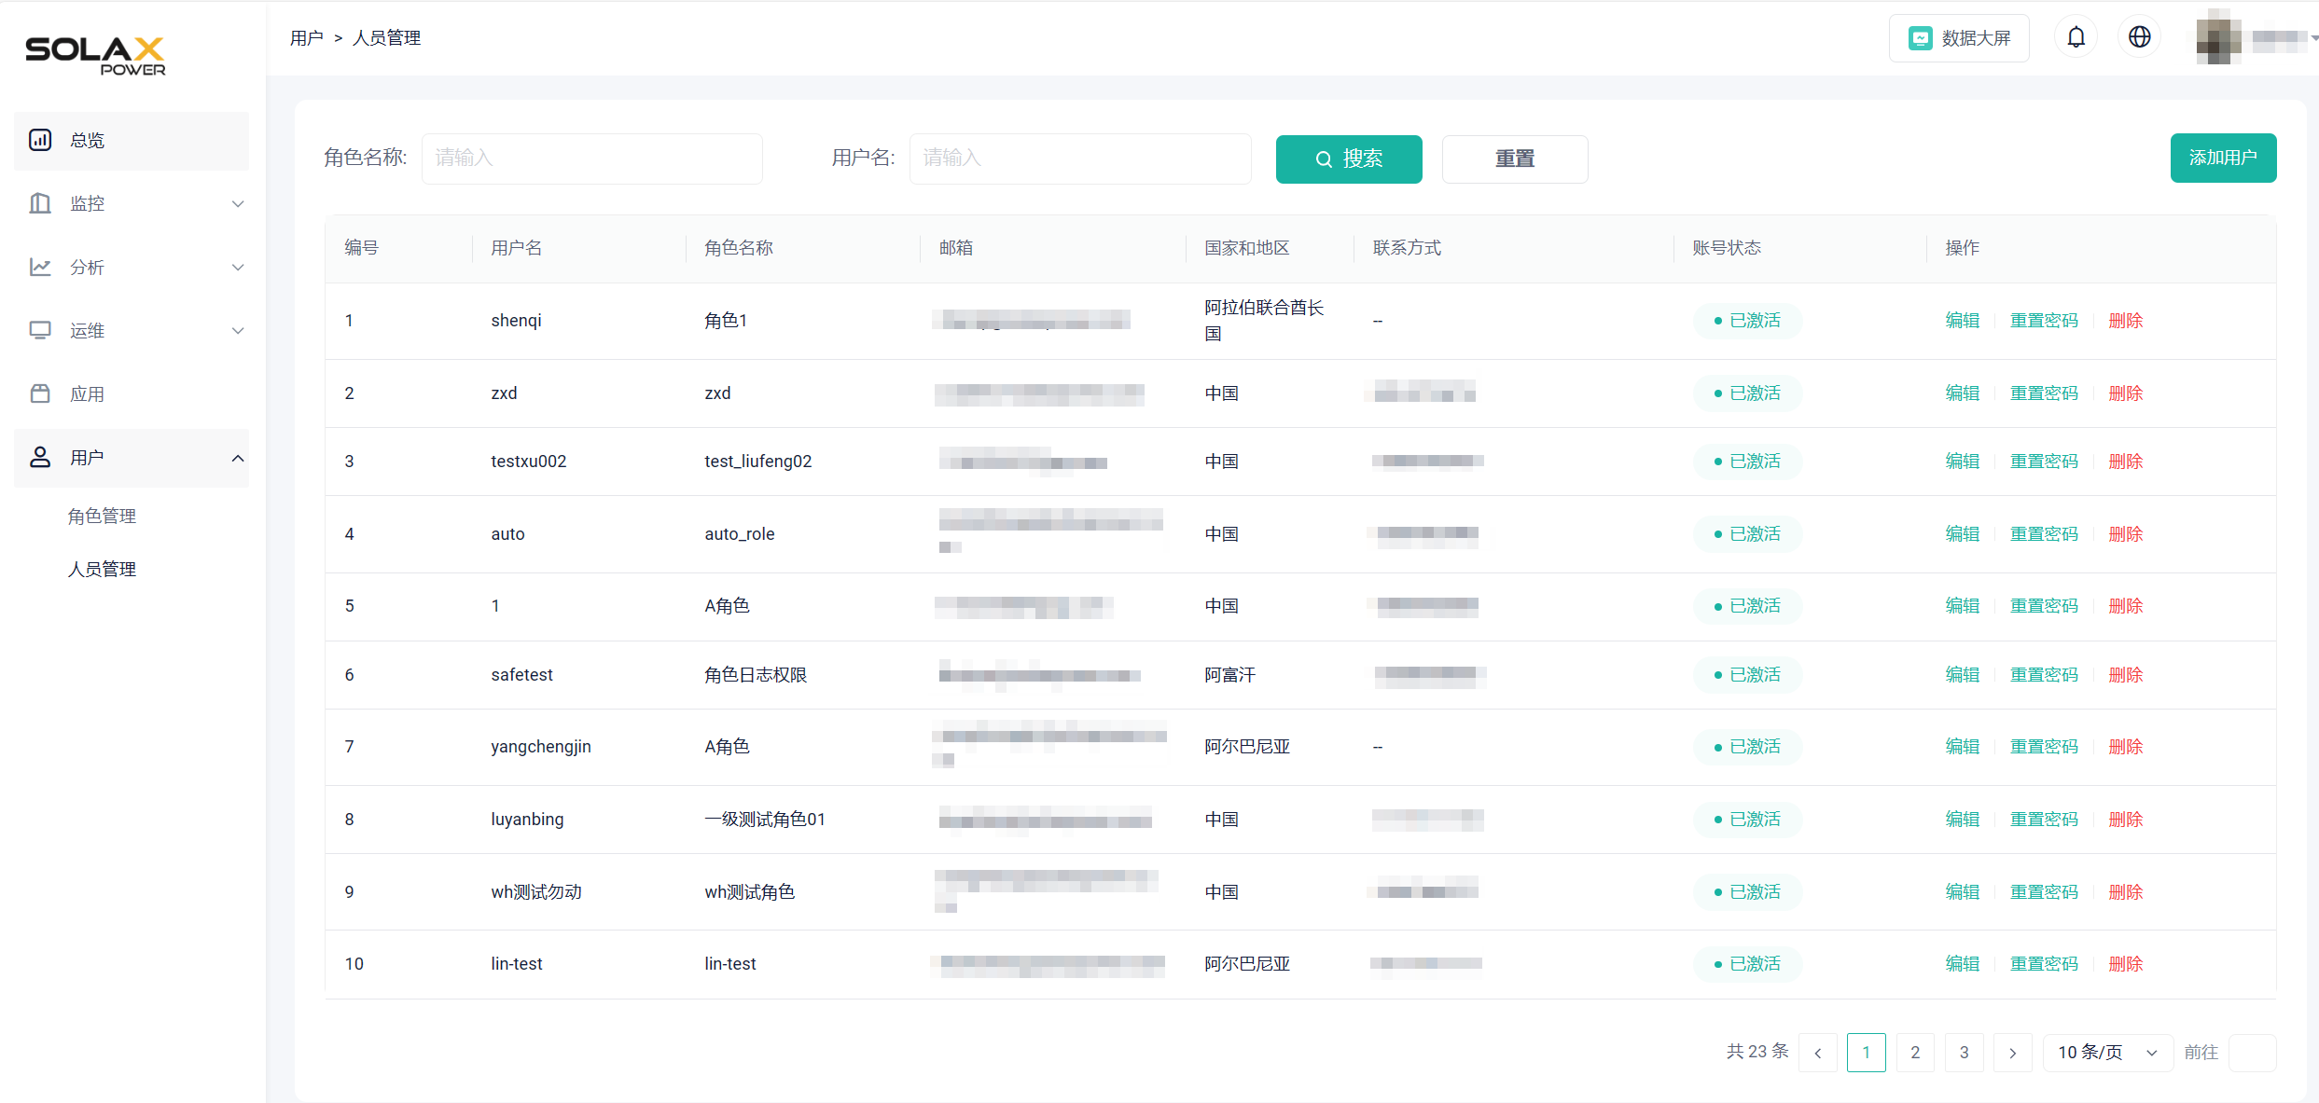Click the 应用 application bag icon
The width and height of the screenshot is (2319, 1103).
click(39, 393)
